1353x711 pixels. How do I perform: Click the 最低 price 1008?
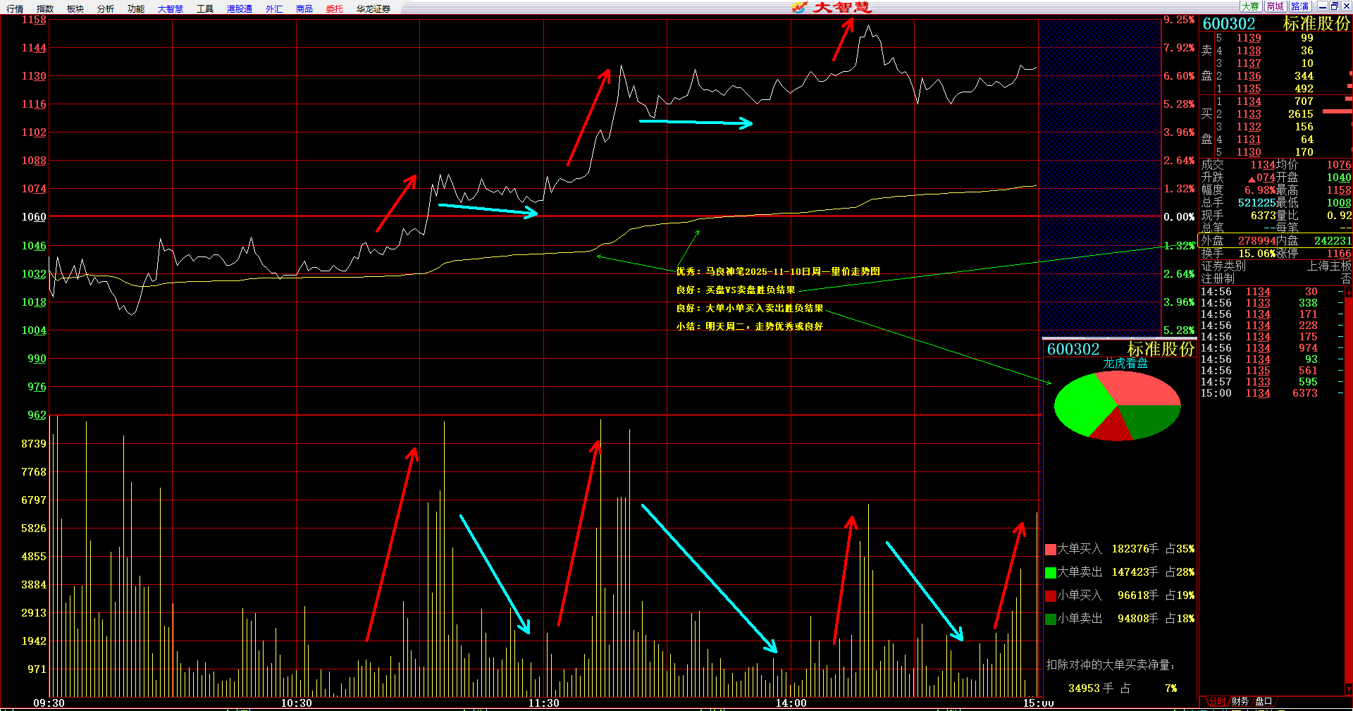[x=1339, y=203]
